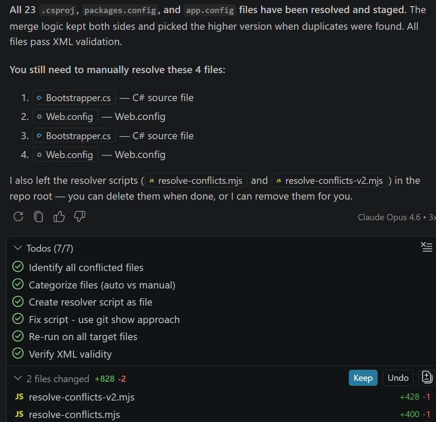Open second Web.config file link
This screenshot has width=436, height=422.
[x=65, y=155]
